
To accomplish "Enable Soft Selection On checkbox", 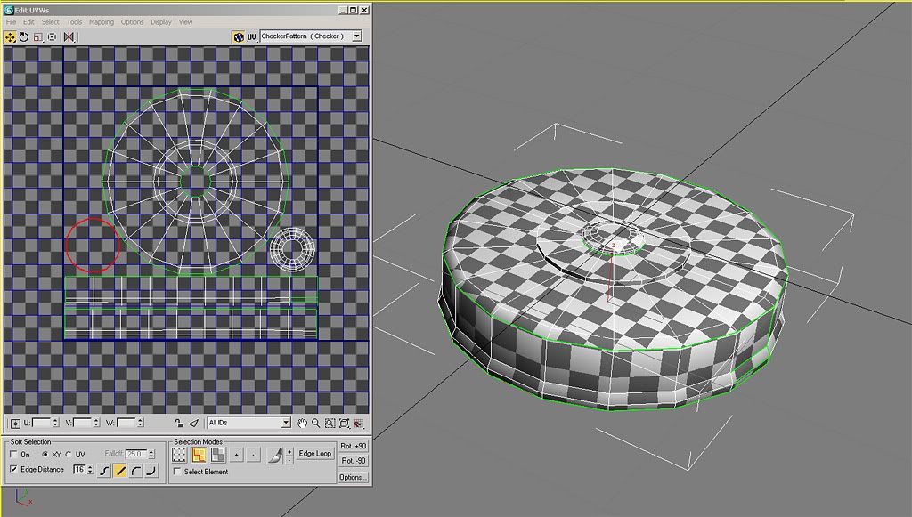I will tap(13, 454).
